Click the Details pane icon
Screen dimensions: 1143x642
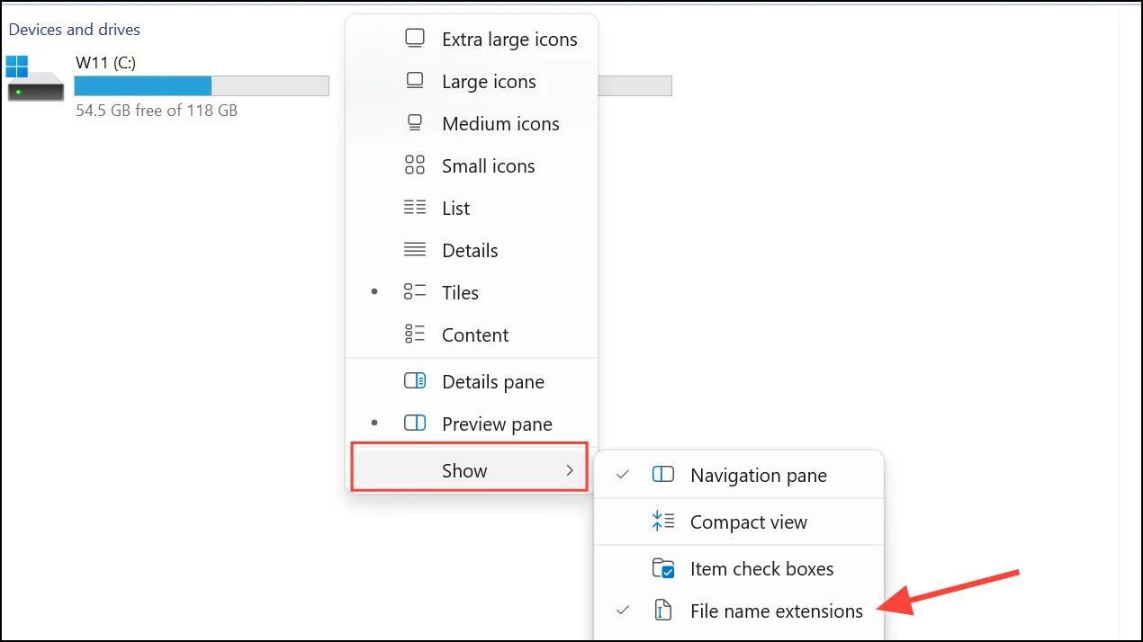click(415, 381)
